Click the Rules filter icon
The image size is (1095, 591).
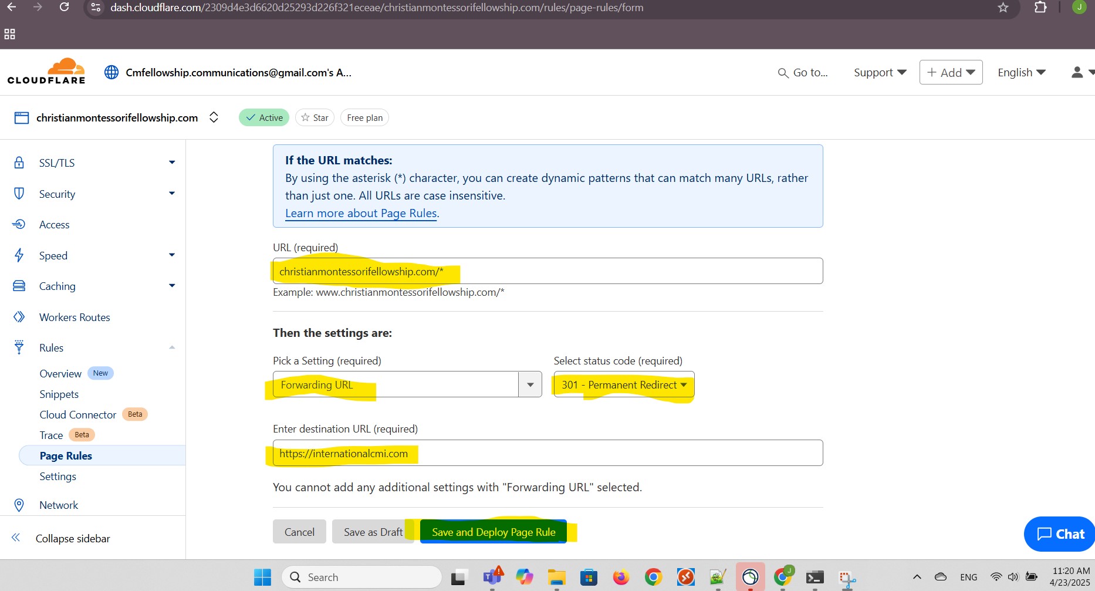pos(19,347)
